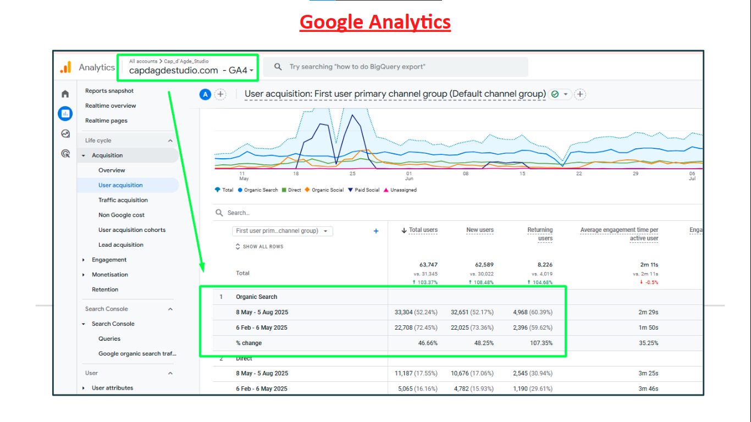The image size is (751, 422).
Task: Open the Advertising target icon
Action: 65,154
